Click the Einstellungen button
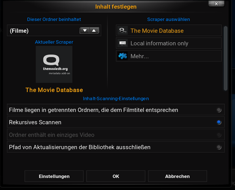The height and width of the screenshot is (190, 235). 54,176
